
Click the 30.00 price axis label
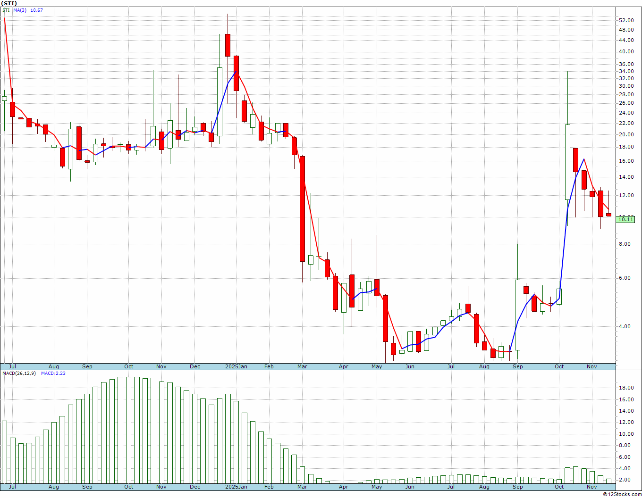pos(626,86)
